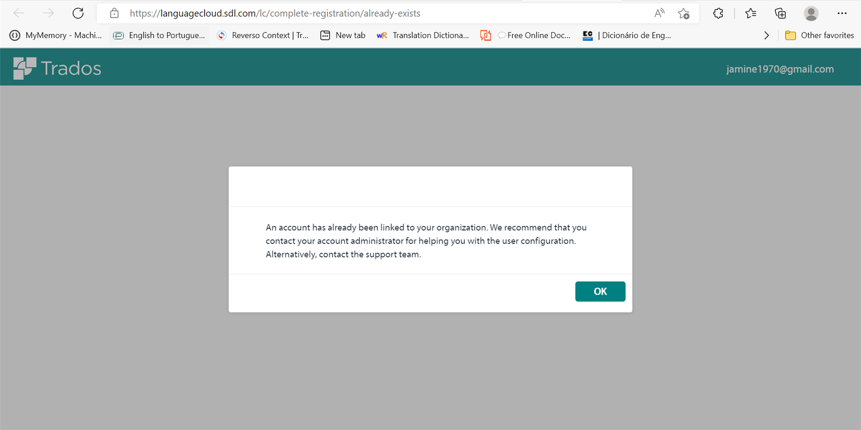Click the OK button in the dialog
861x430 pixels.
pos(600,291)
